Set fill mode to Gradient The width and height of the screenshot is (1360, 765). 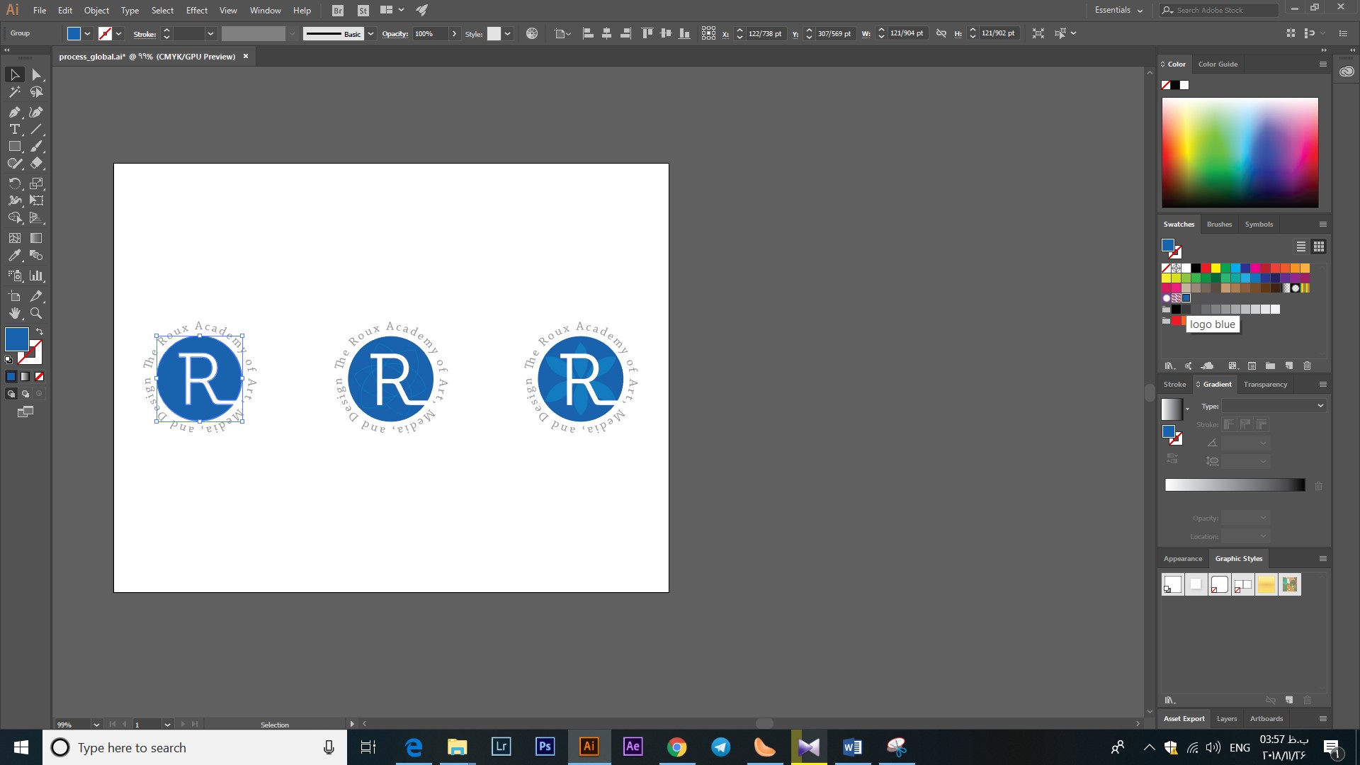pyautogui.click(x=25, y=377)
